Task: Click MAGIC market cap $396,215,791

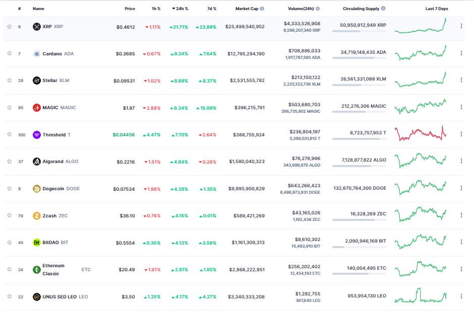Action: click(x=250, y=108)
